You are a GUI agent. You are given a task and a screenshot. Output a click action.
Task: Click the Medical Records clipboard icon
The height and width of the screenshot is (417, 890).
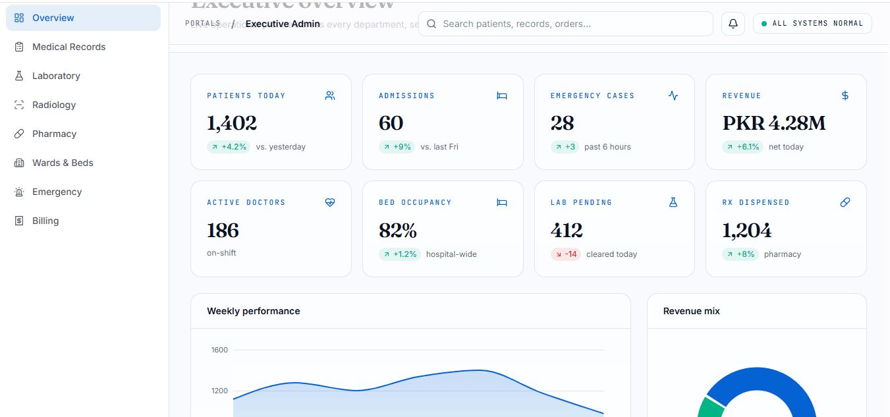coord(19,47)
